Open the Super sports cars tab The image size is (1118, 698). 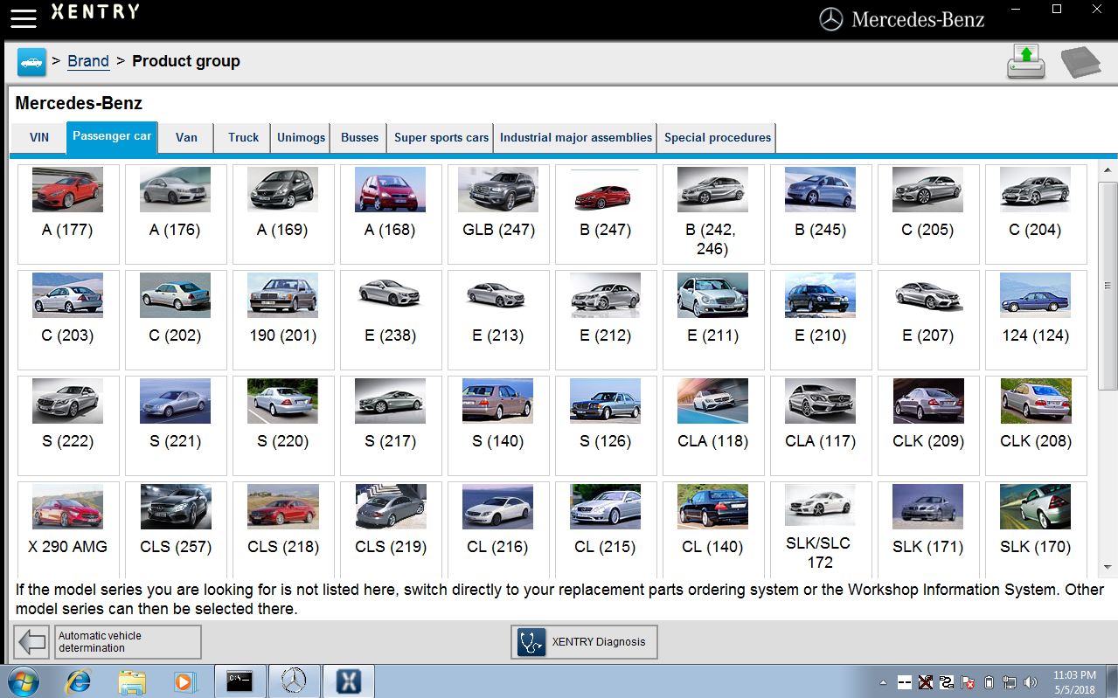click(x=441, y=138)
